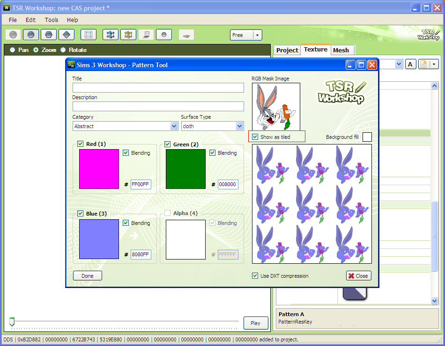Viewport: 445px width, 346px height.
Task: Open the Help menu
Action: [72, 20]
